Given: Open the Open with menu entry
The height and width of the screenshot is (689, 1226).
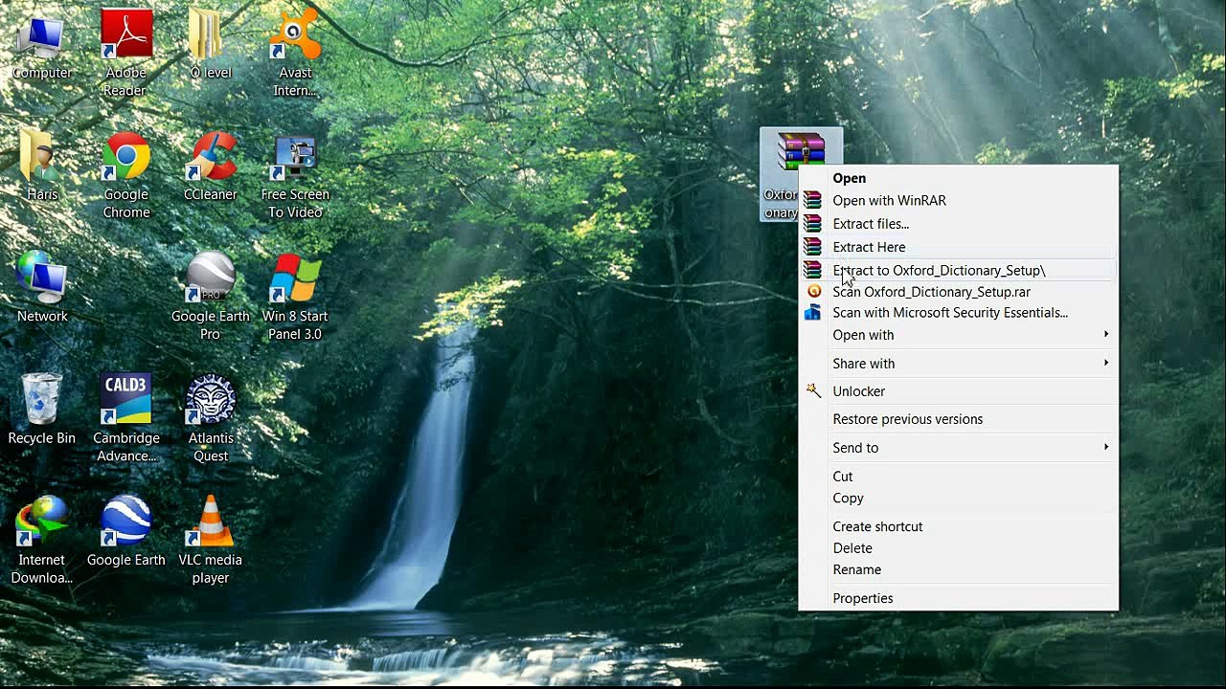Looking at the screenshot, I should click(958, 335).
